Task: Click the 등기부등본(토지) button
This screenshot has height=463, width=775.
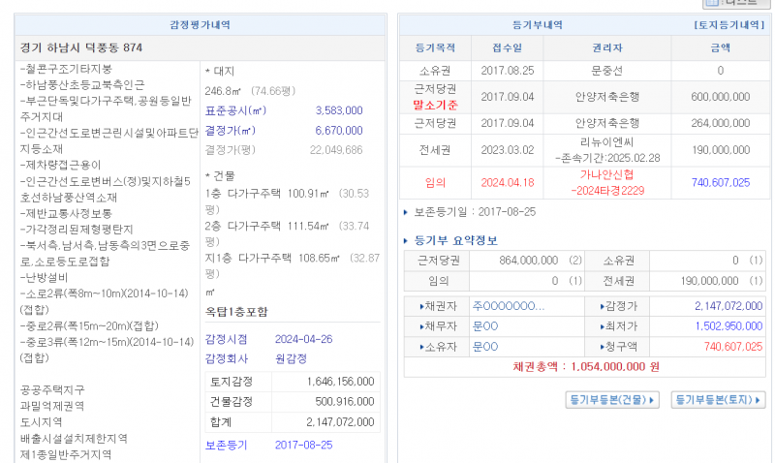Action: click(718, 399)
